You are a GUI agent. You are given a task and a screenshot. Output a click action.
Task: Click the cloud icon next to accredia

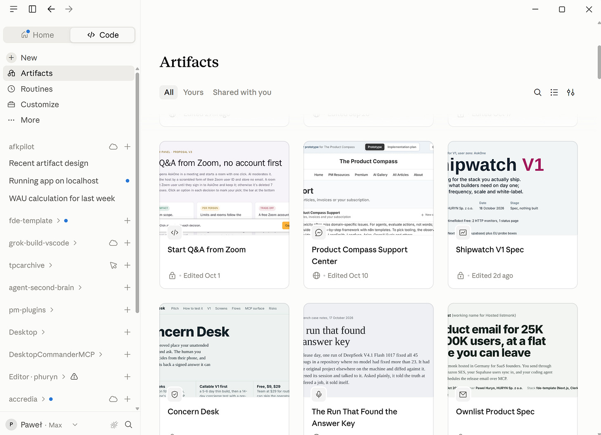(113, 399)
